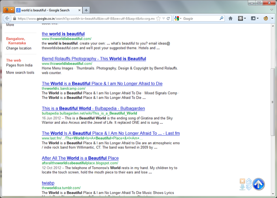
Task: Click the www.theworldisbeautiful.com green URL
Action: point(66,39)
